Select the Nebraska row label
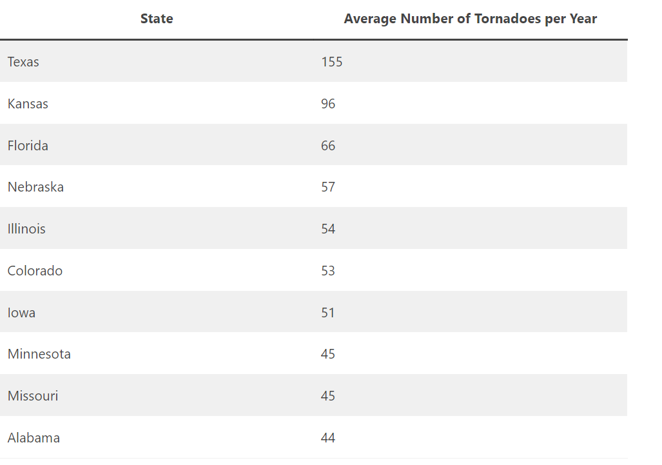The height and width of the screenshot is (465, 662). 35,187
